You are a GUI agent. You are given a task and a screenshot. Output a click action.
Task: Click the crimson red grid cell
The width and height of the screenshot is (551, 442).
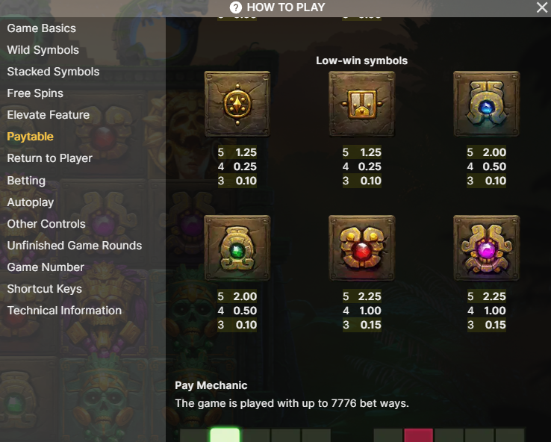(419, 435)
